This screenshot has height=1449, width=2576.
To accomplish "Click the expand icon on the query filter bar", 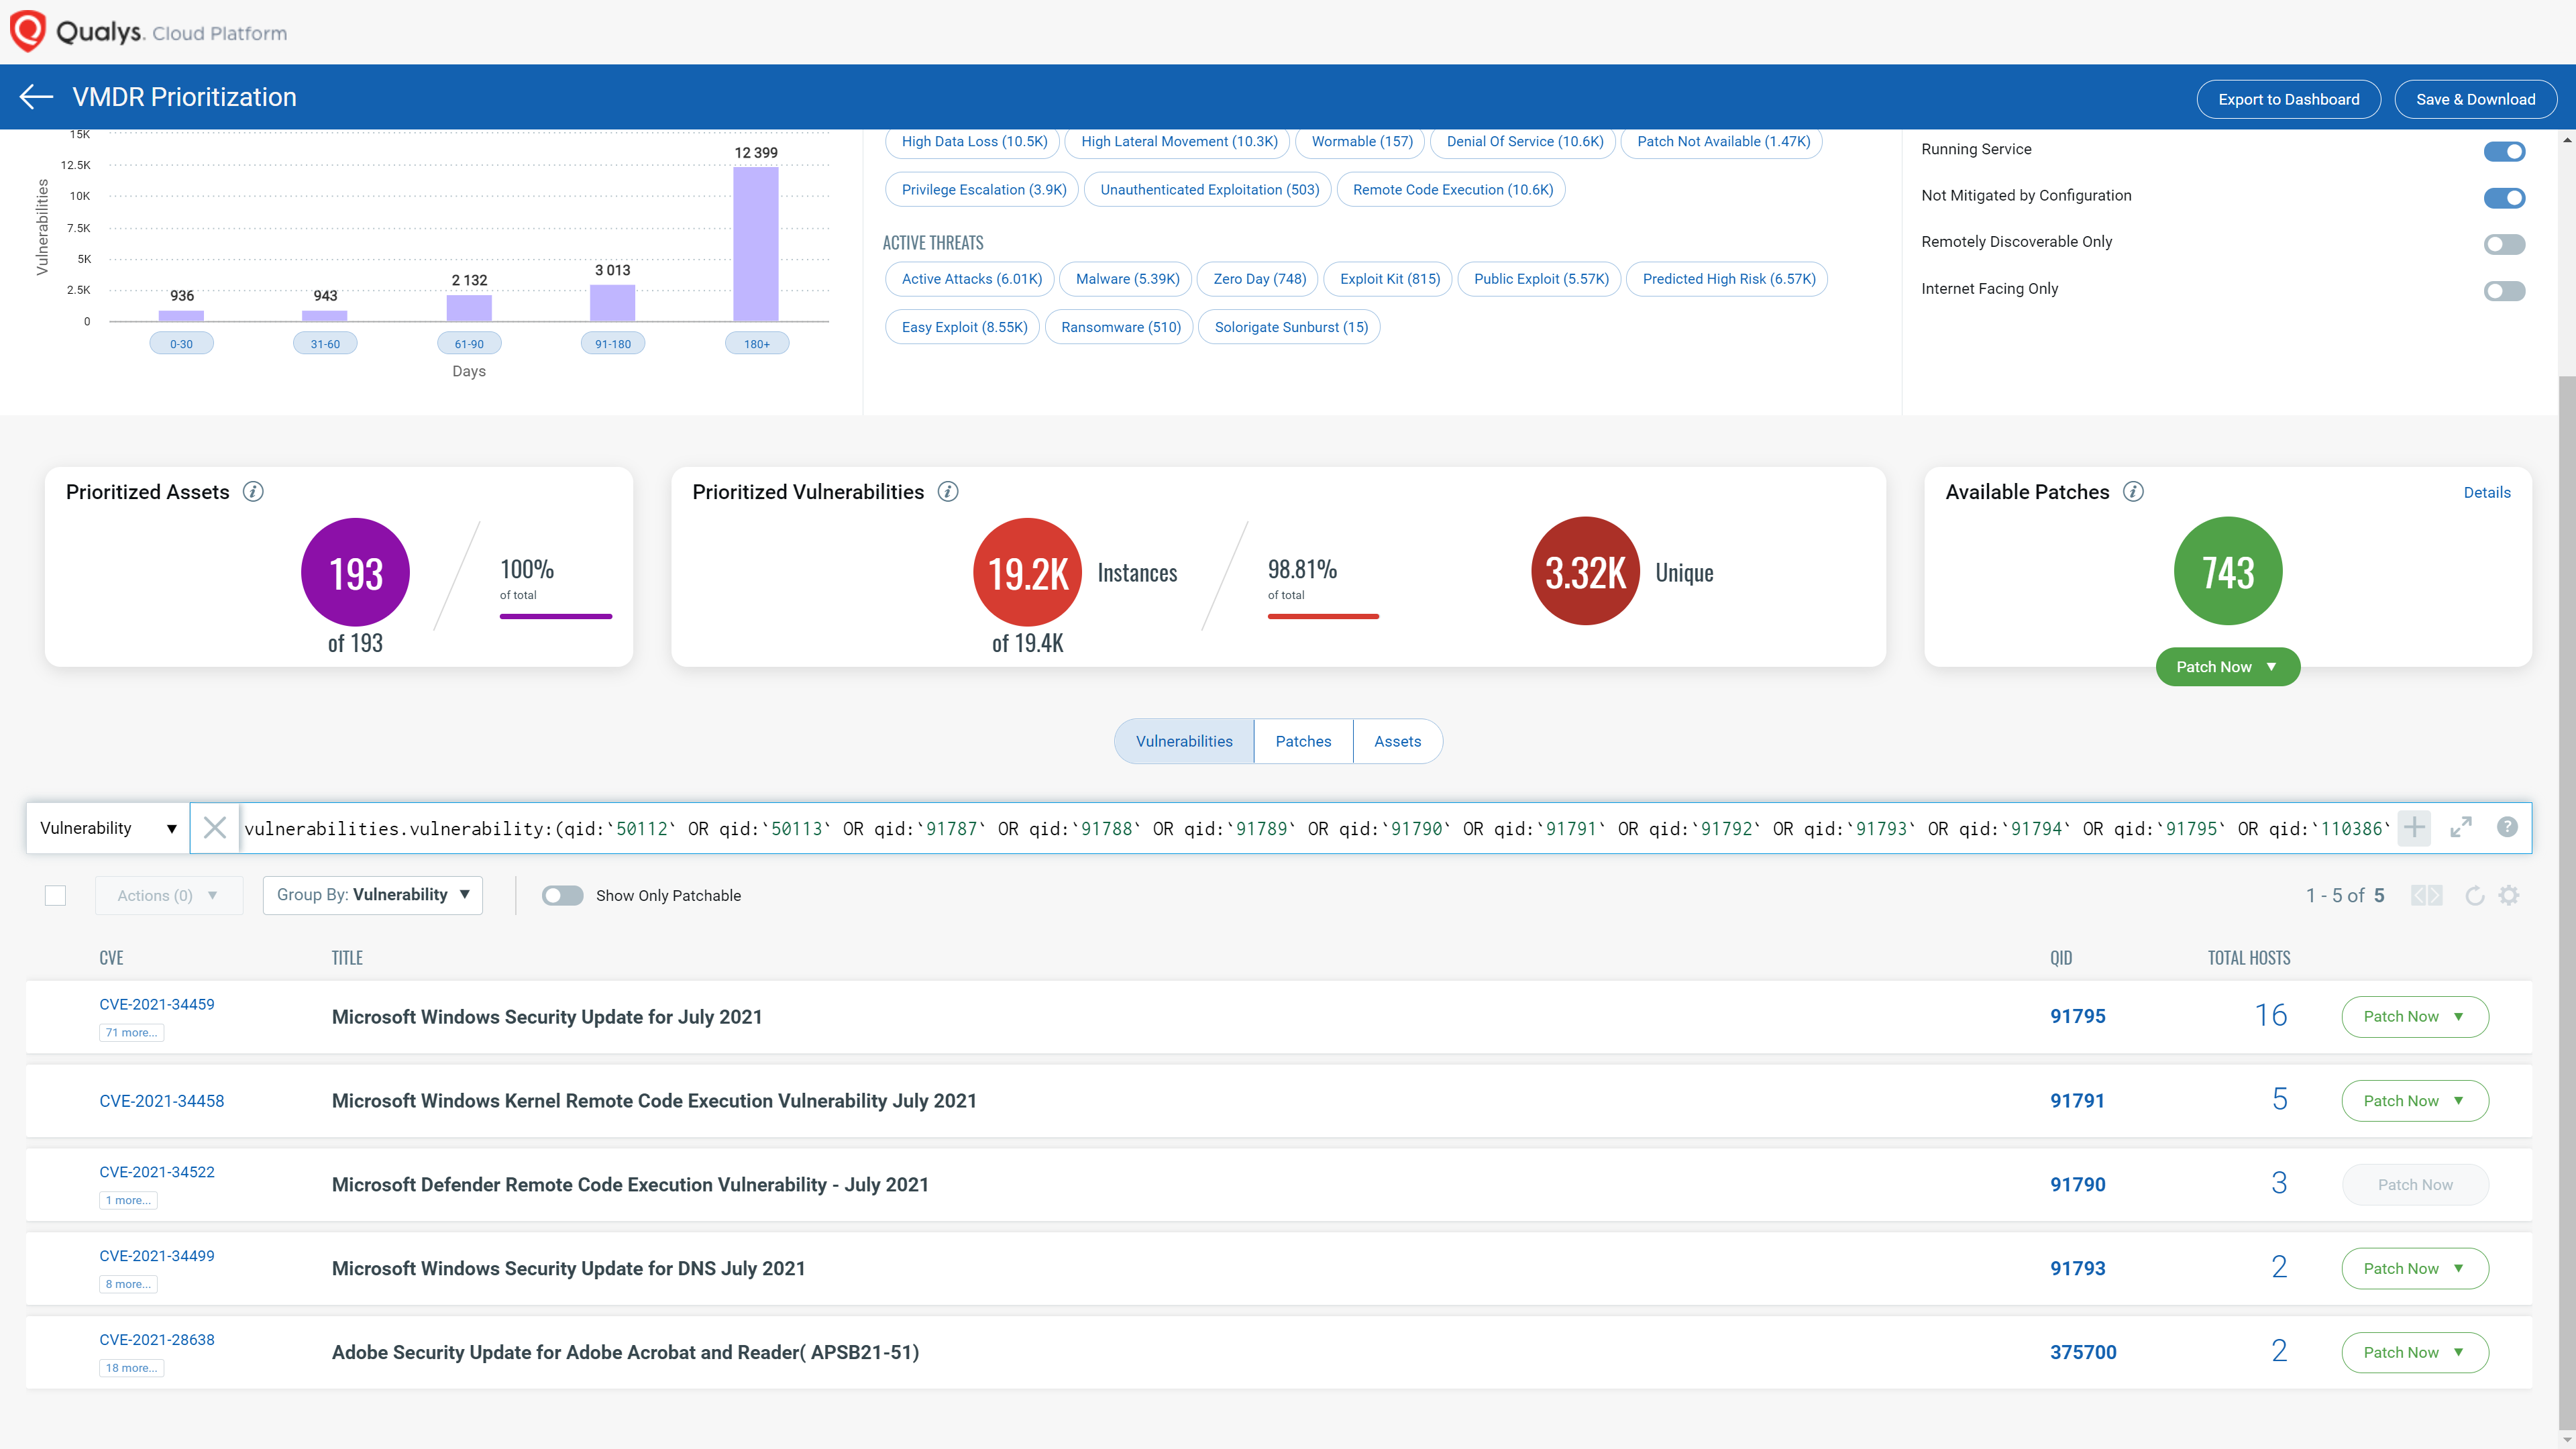I will [x=2461, y=826].
